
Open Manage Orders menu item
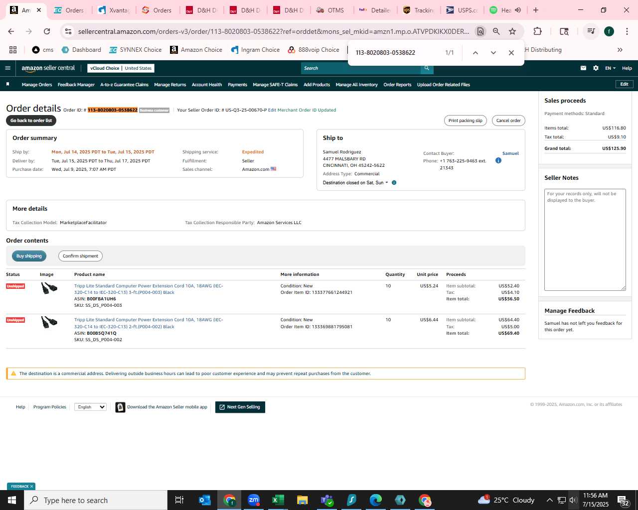[x=37, y=85]
